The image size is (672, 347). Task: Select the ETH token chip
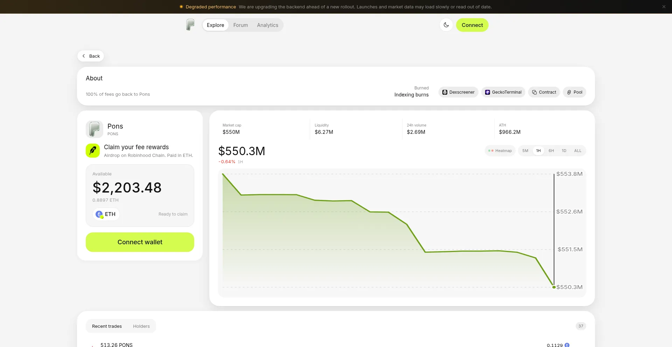[106, 214]
